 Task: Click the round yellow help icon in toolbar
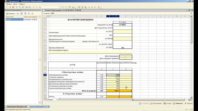(x=73, y=7)
